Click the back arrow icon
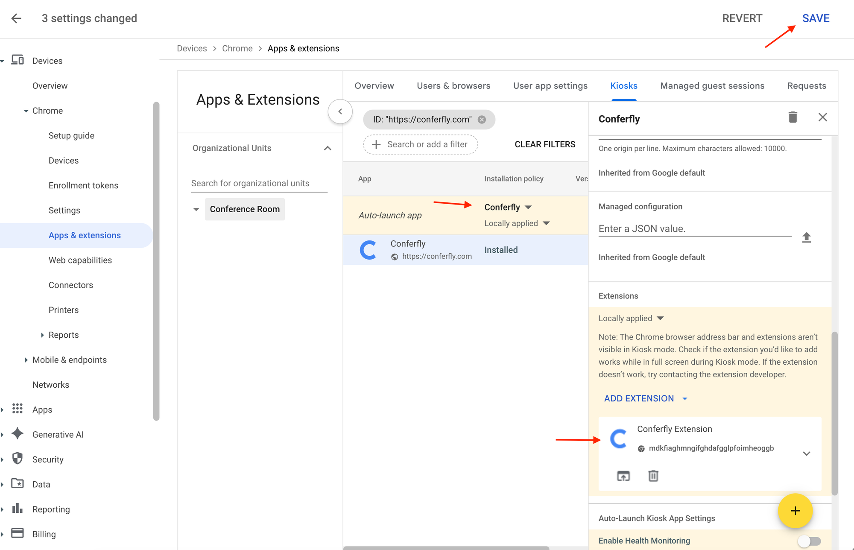The image size is (854, 550). tap(16, 18)
